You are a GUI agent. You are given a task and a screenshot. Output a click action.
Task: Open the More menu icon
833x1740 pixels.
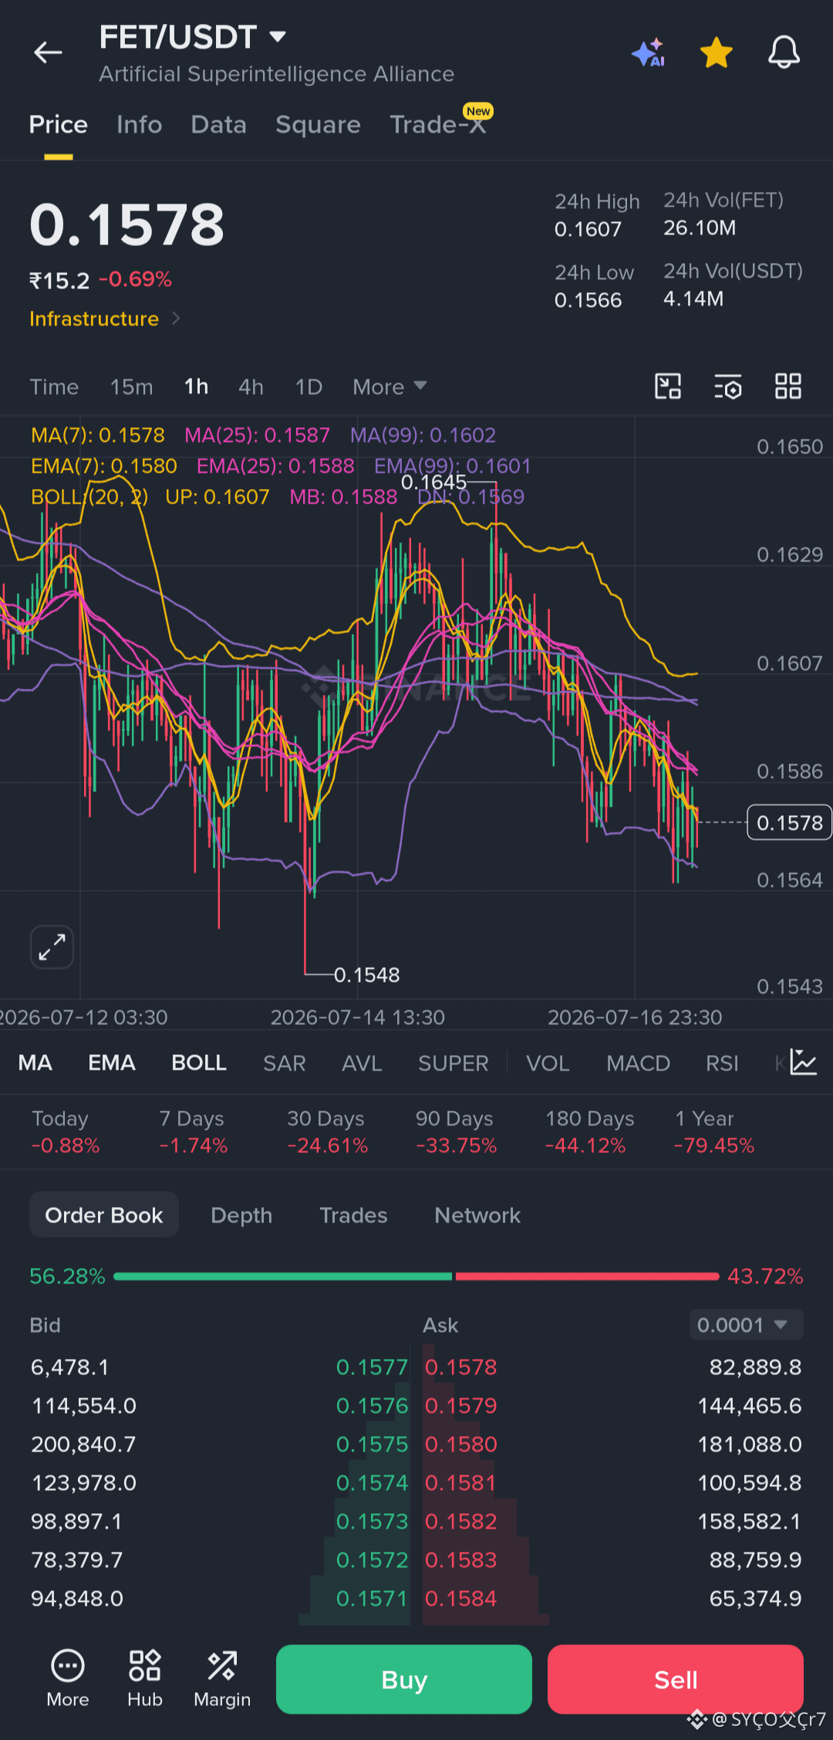pyautogui.click(x=68, y=1679)
